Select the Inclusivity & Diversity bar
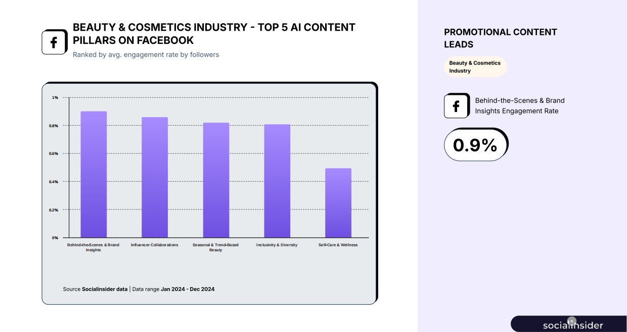This screenshot has width=627, height=332. pyautogui.click(x=277, y=181)
